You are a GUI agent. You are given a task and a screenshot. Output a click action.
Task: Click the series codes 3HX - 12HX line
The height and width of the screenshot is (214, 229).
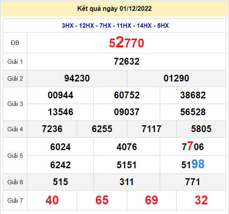pyautogui.click(x=115, y=26)
